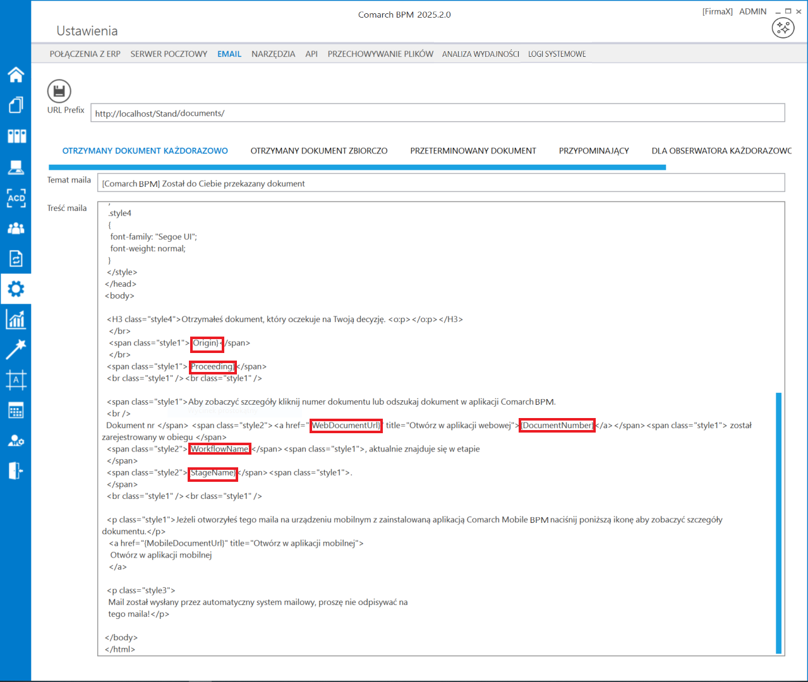Click the logout door icon
The image size is (808, 682).
click(16, 470)
